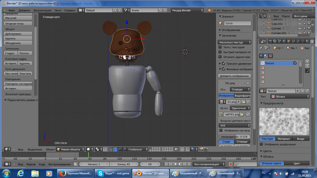The height and width of the screenshot is (178, 317).
Task: Enable display as render view checkbox
Action: pos(221,131)
